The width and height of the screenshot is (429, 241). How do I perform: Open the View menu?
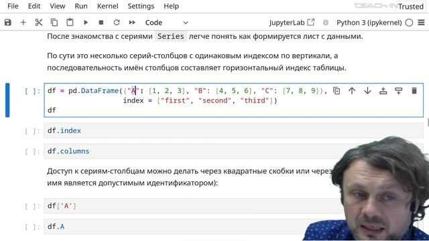pyautogui.click(x=58, y=6)
